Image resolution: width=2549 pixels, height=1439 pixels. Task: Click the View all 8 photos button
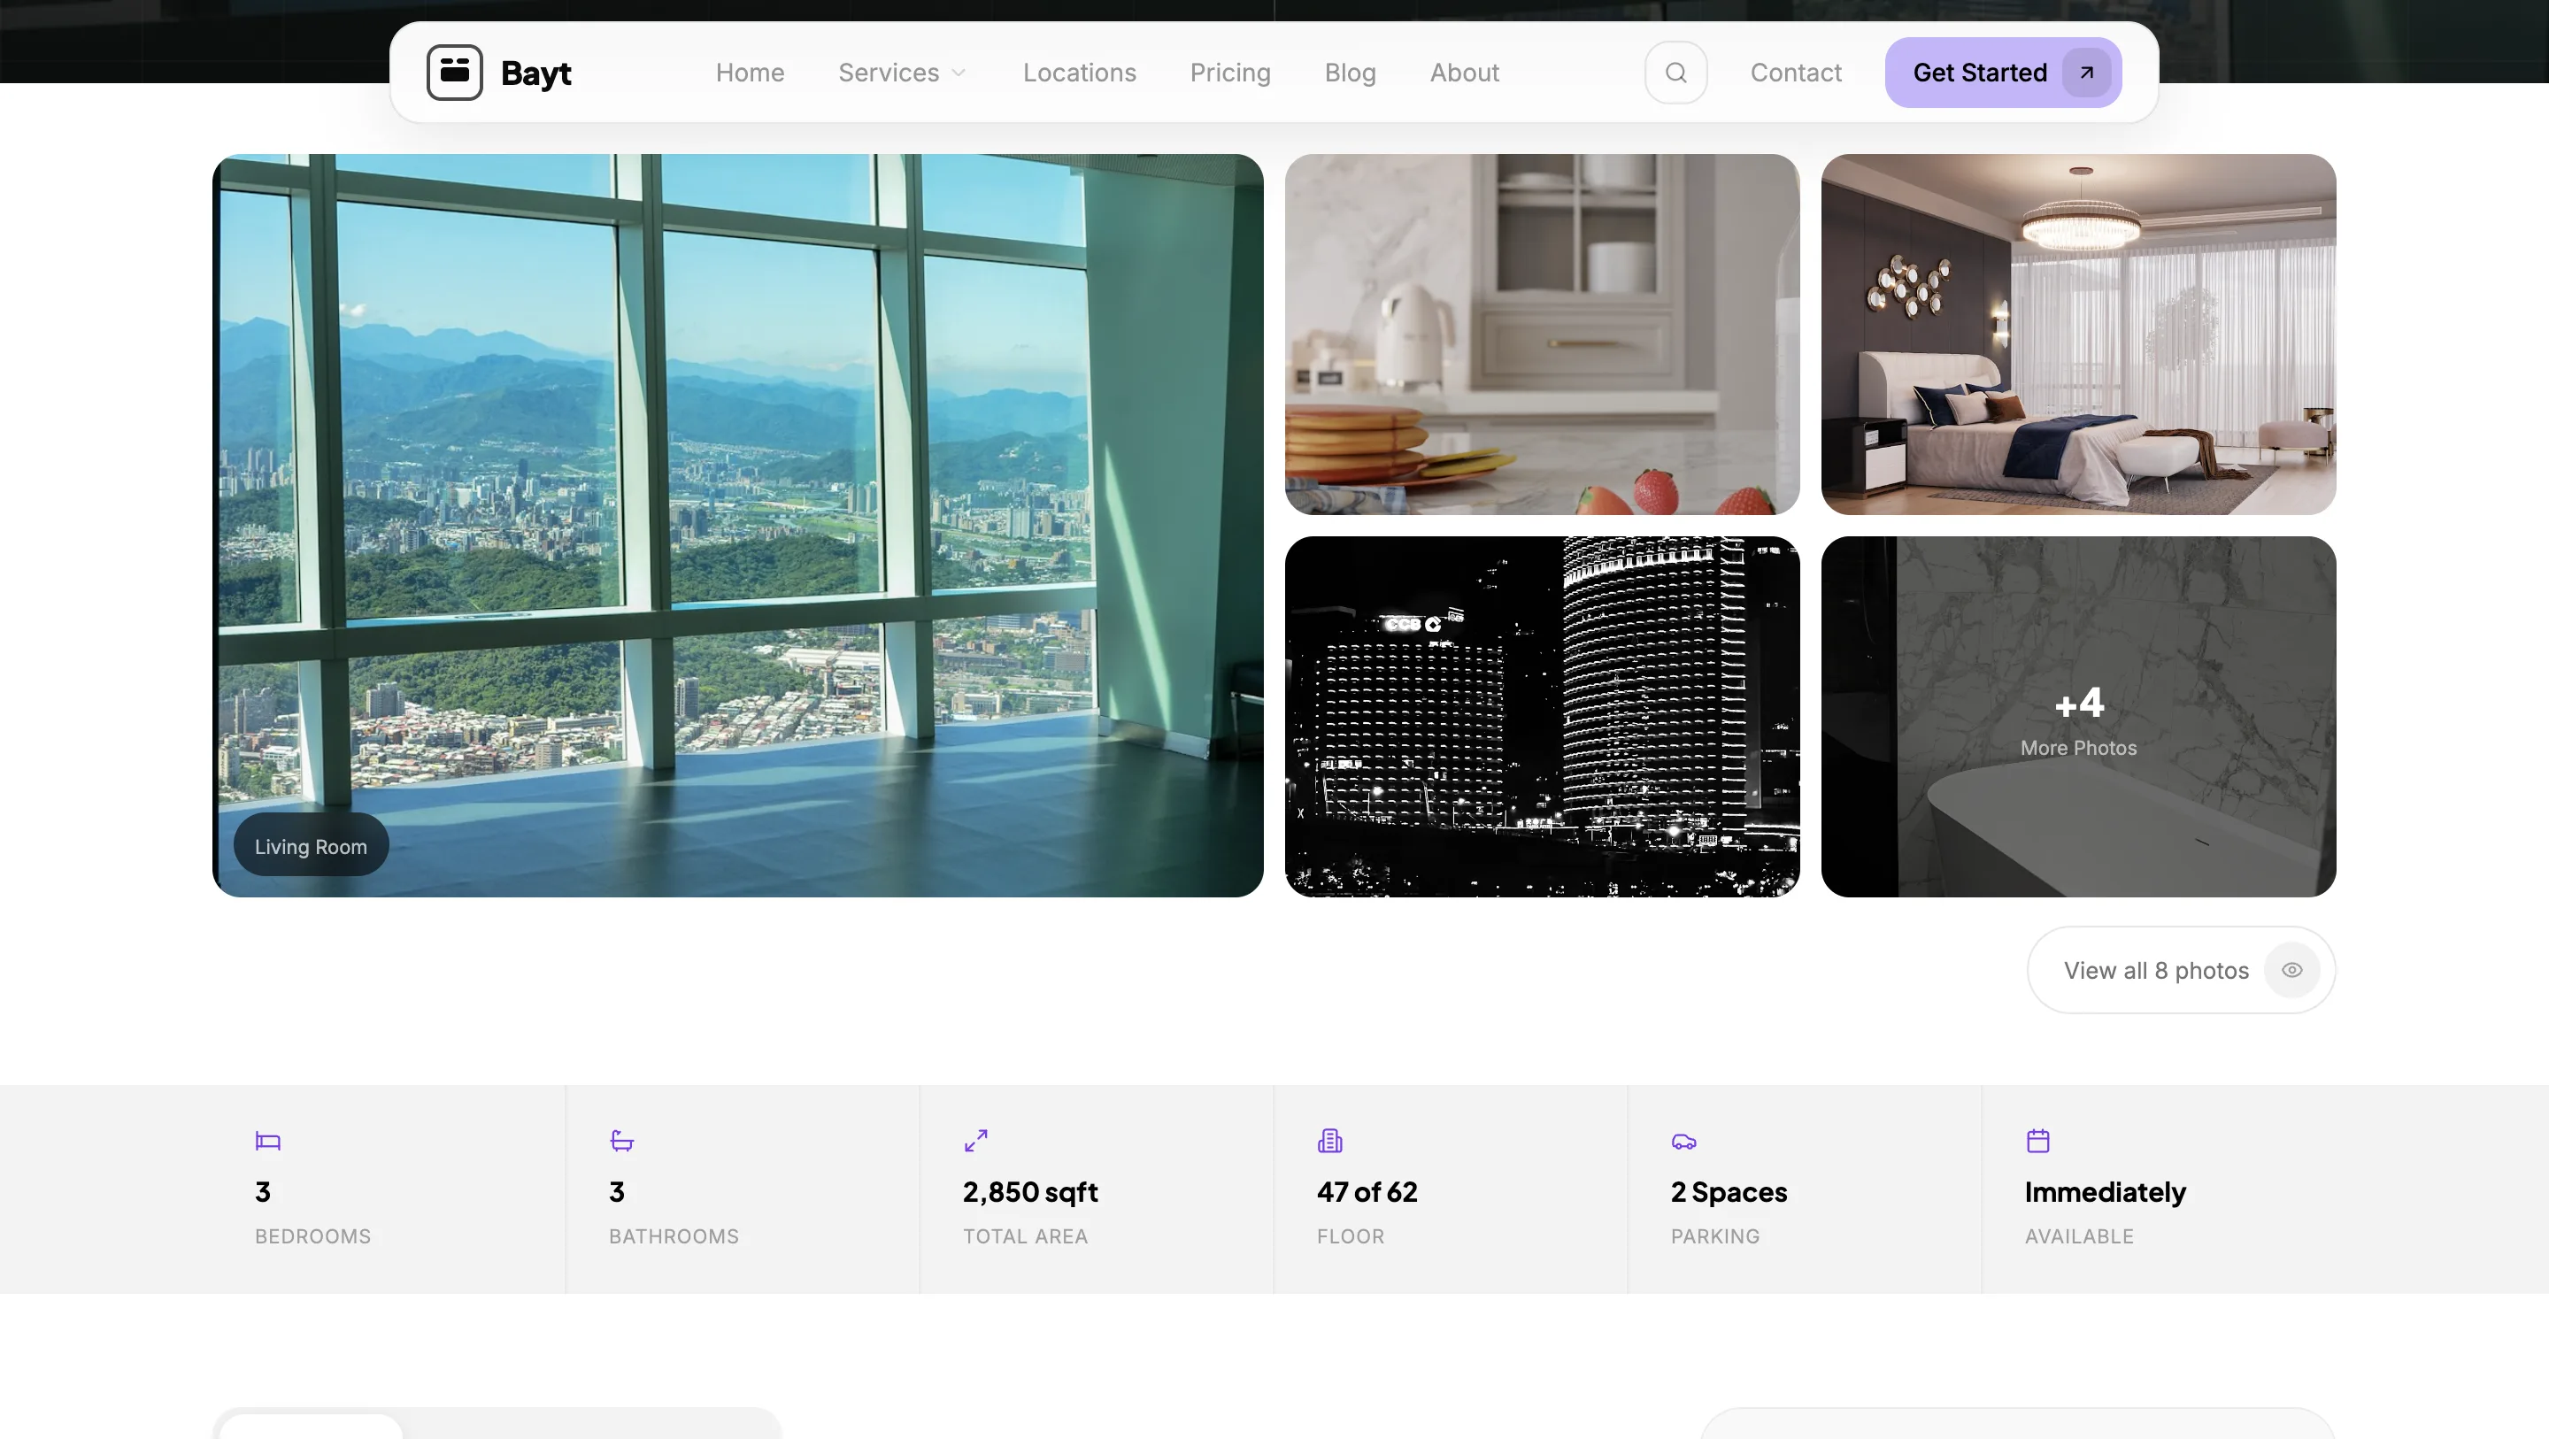pos(2157,970)
